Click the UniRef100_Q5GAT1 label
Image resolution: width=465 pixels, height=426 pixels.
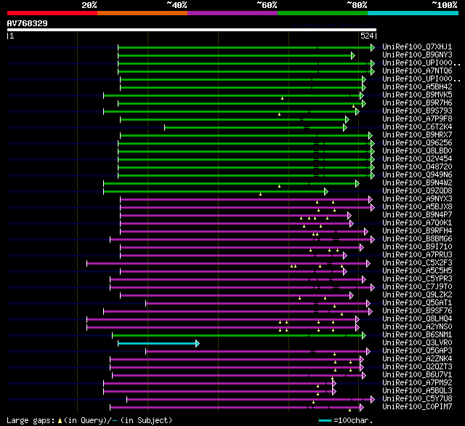(417, 303)
